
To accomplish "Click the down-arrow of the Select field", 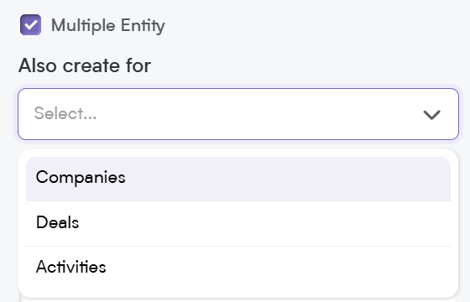I will (x=431, y=114).
